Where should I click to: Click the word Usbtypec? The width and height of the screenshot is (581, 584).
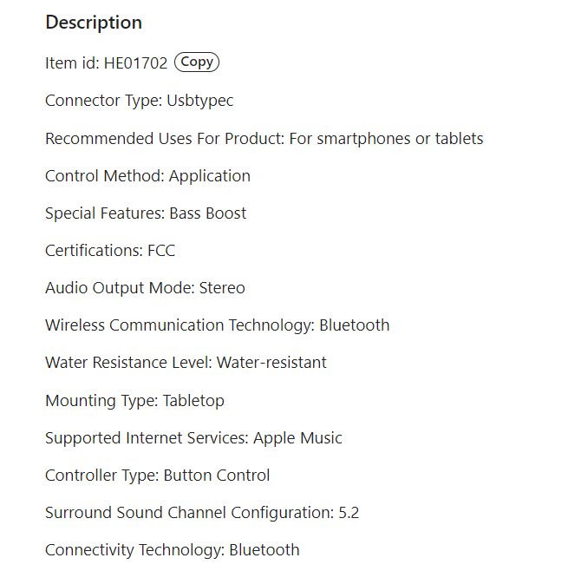coord(199,101)
